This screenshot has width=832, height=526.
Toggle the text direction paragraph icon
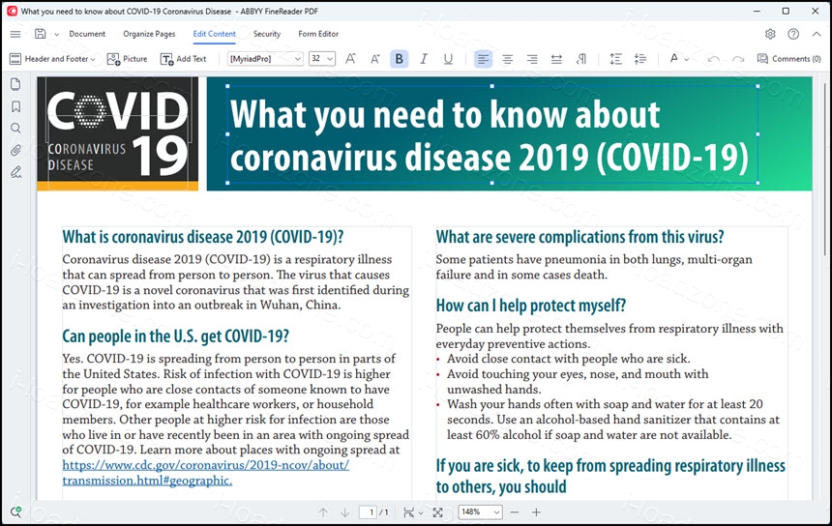(581, 59)
